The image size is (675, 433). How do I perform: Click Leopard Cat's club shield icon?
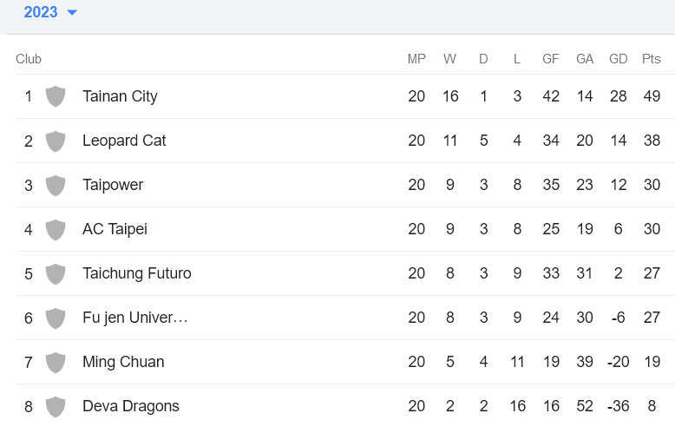tap(56, 141)
